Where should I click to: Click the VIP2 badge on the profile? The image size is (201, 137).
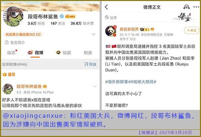click(70, 16)
